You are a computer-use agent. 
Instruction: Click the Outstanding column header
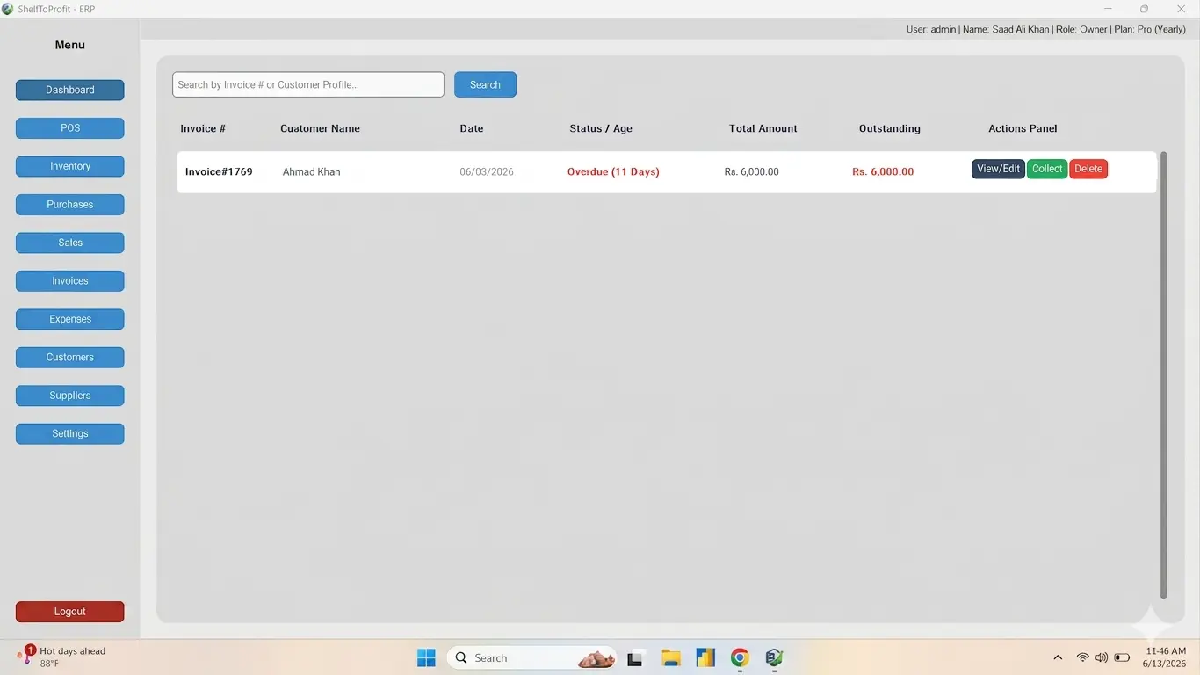click(x=890, y=128)
